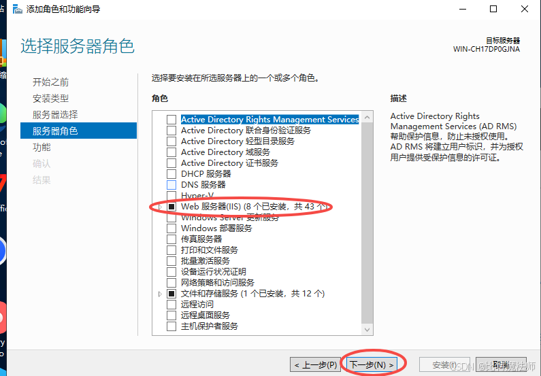Check Active Directory 轻型目录服务 checkbox

click(x=171, y=141)
